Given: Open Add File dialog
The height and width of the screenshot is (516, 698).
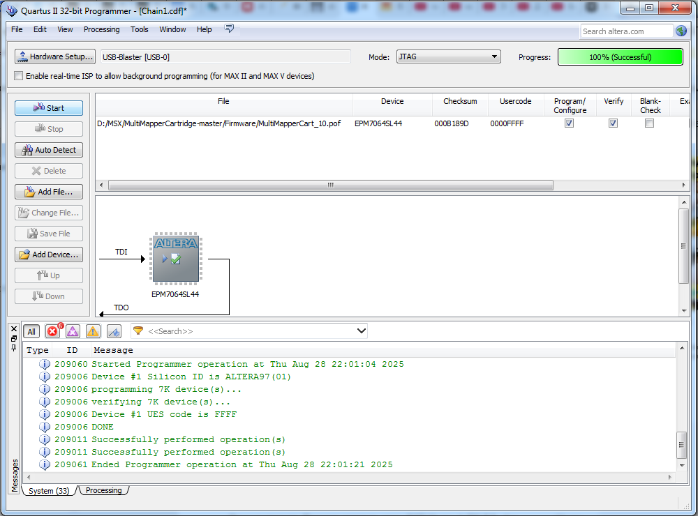Looking at the screenshot, I should pyautogui.click(x=49, y=192).
